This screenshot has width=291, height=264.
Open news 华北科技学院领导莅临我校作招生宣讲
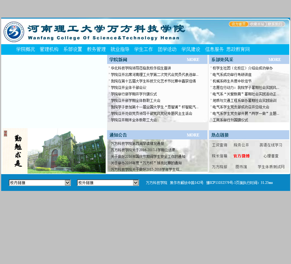[x=141, y=68]
